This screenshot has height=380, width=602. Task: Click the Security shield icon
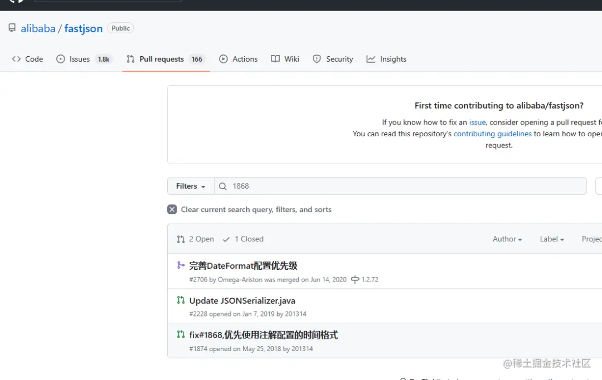coord(317,59)
